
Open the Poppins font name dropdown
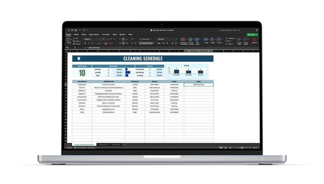92,39
